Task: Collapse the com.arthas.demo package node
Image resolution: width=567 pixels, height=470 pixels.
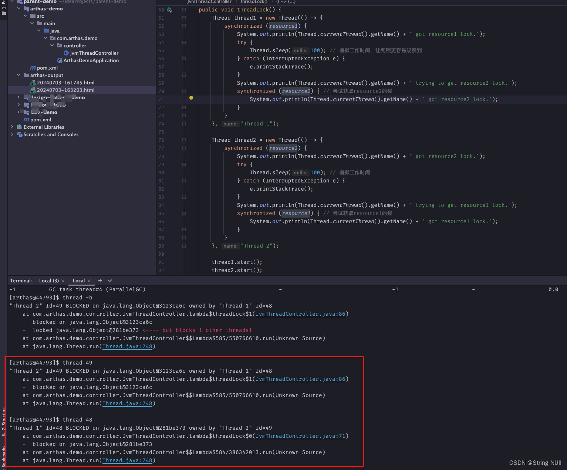Action: (x=45, y=38)
